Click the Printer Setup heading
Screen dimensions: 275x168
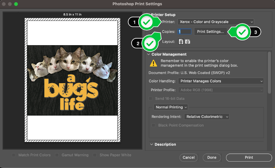coord(163,15)
